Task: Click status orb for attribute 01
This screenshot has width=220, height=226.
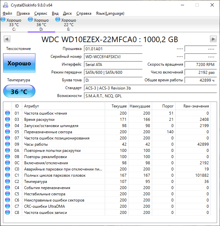Action: pyautogui.click(x=8, y=113)
